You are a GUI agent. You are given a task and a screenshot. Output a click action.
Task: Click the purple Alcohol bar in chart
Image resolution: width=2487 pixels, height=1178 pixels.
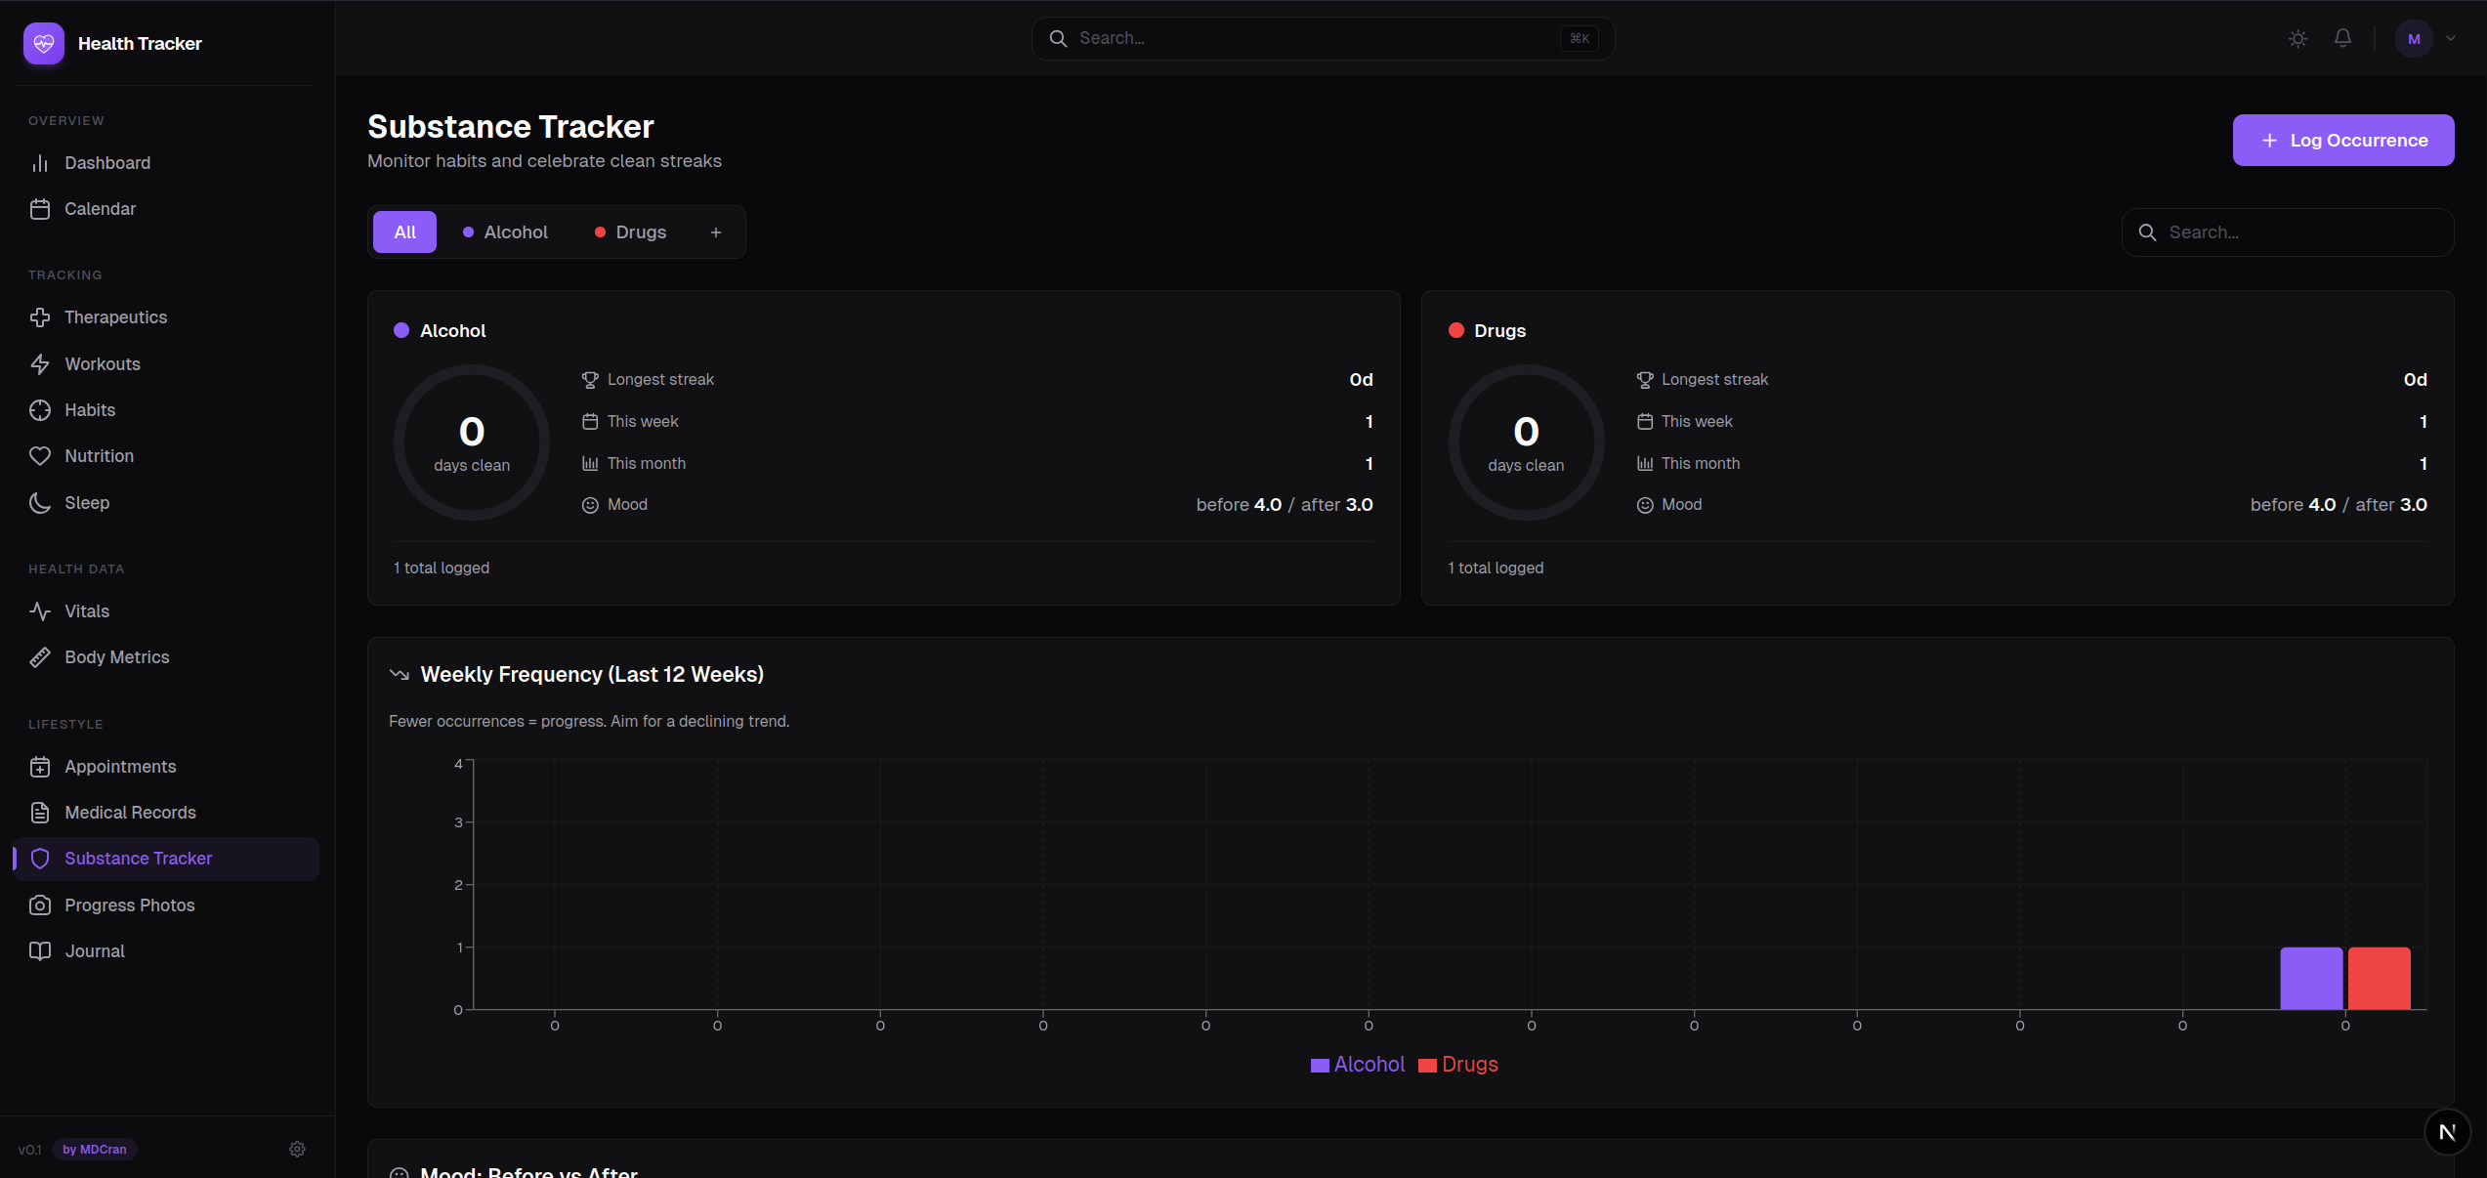click(x=2311, y=978)
